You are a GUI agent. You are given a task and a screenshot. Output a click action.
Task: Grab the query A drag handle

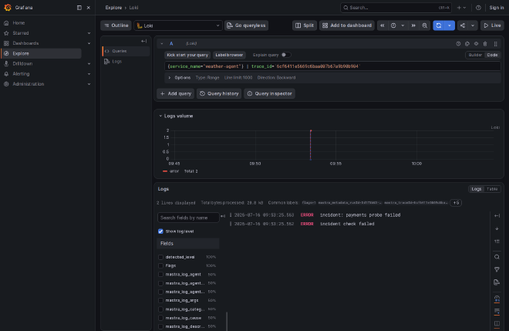(x=495, y=43)
